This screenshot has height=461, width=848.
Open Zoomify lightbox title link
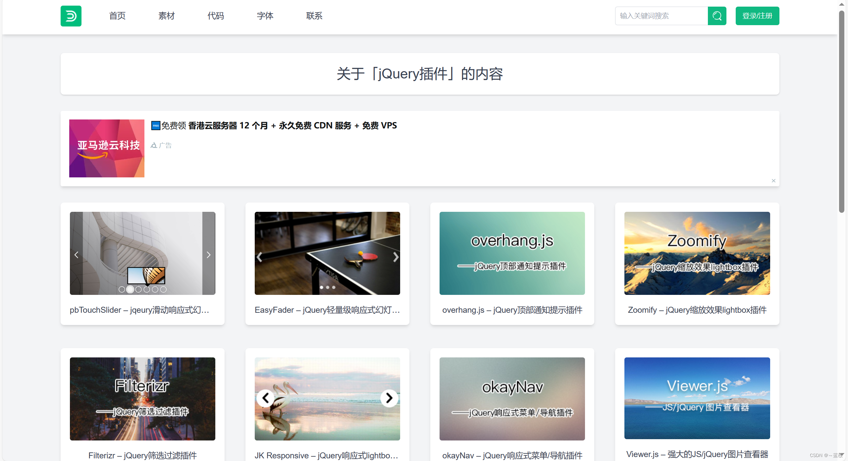697,310
